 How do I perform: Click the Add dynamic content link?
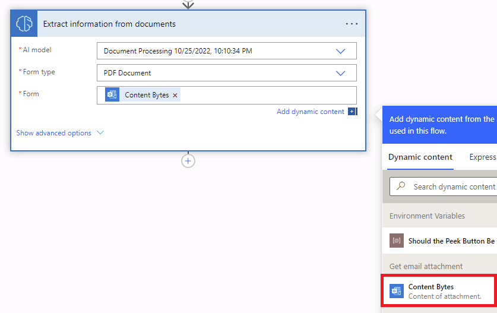point(310,112)
